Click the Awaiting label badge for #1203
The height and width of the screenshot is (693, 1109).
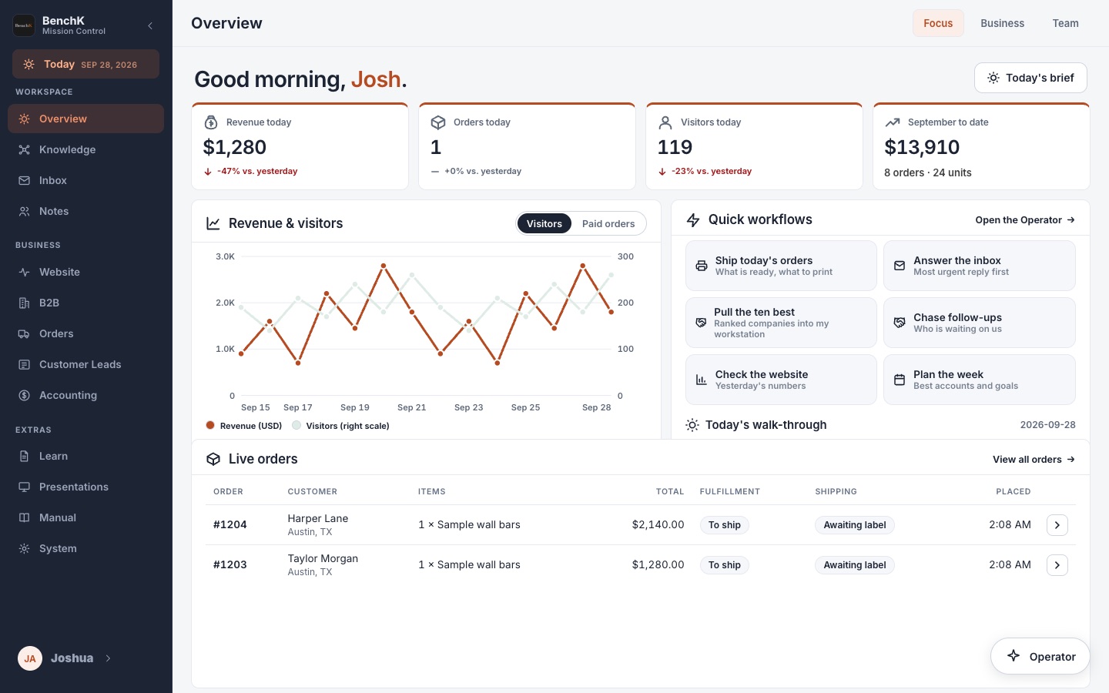[x=855, y=565]
